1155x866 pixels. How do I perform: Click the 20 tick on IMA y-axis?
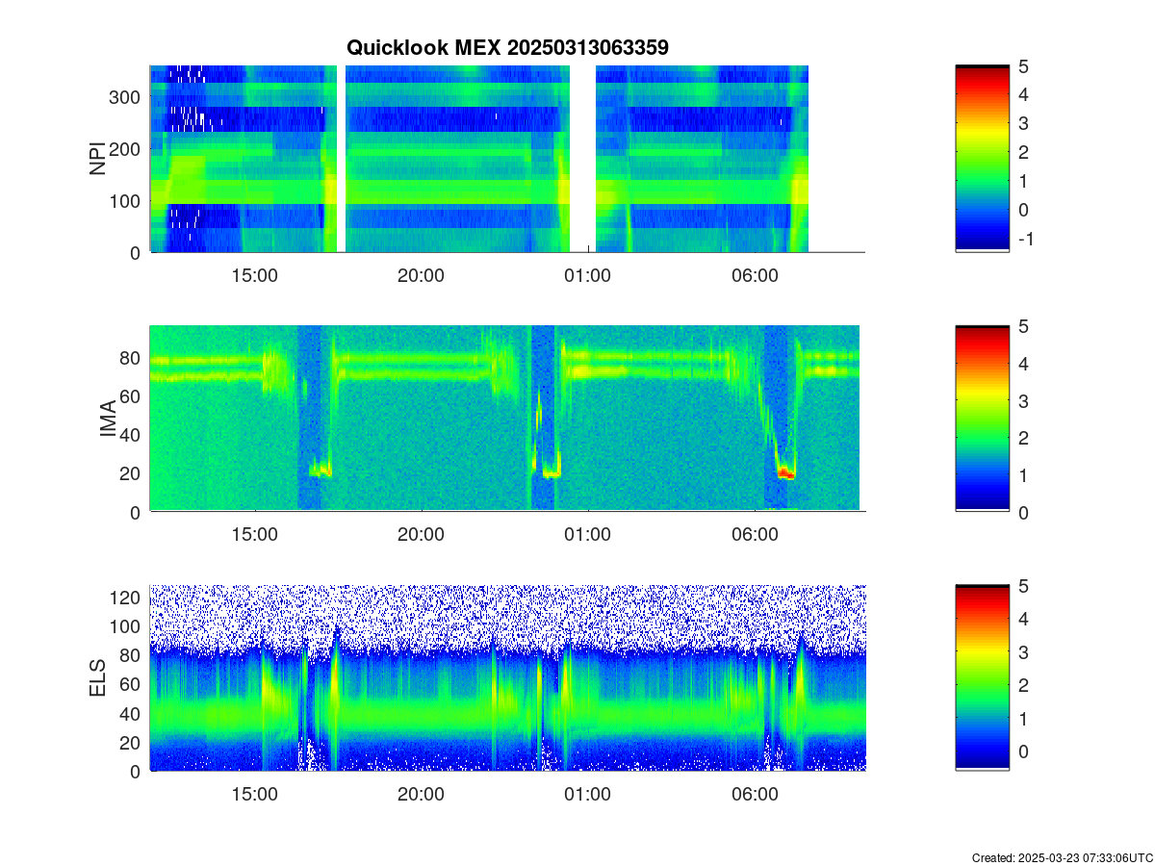[131, 473]
